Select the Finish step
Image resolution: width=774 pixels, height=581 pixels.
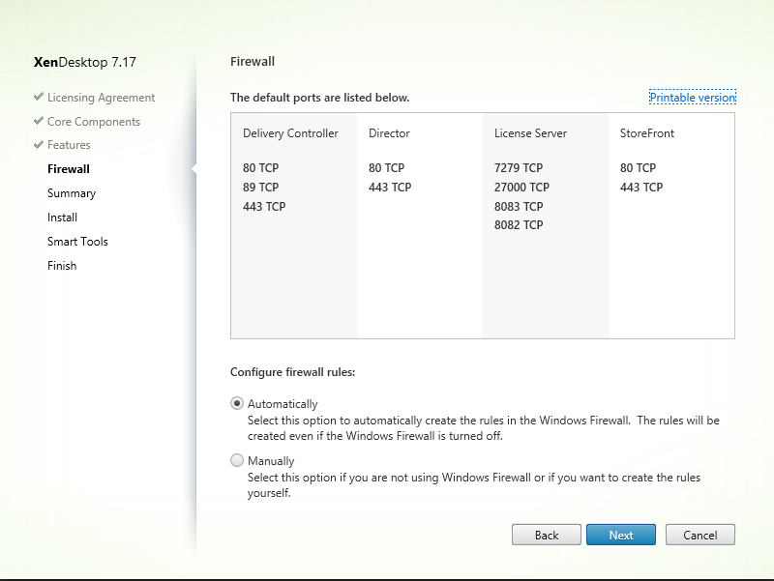[62, 266]
